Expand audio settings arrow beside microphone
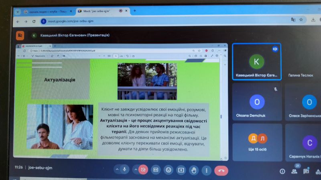The image size is (321, 180). pyautogui.click(x=117, y=169)
